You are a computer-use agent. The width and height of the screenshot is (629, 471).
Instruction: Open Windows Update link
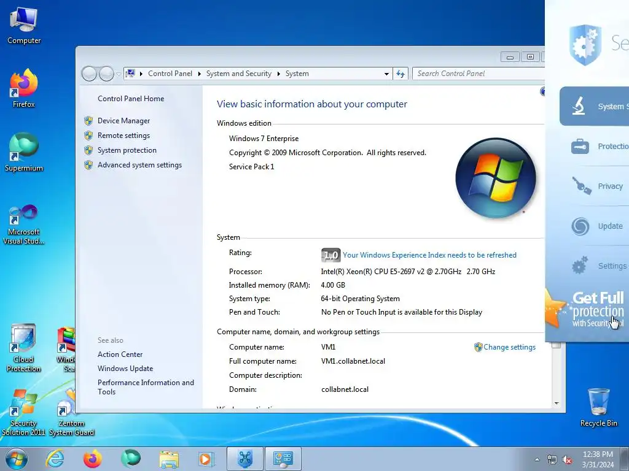[x=125, y=369]
